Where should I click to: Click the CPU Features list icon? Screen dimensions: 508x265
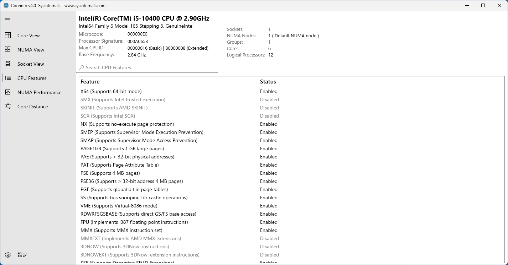[8, 78]
